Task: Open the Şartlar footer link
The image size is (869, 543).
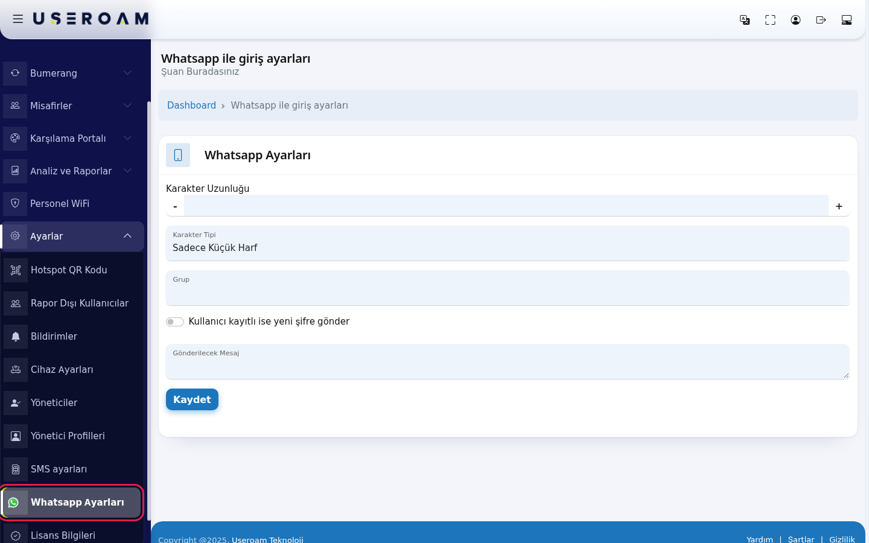Action: pos(801,539)
